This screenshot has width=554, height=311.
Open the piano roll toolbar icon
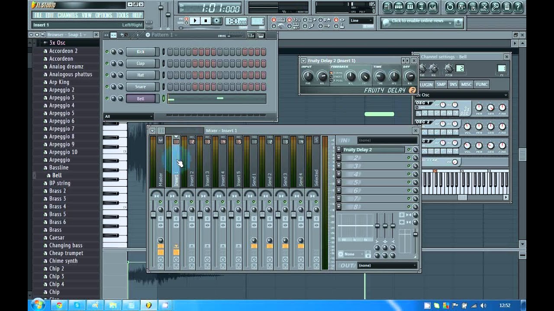click(410, 7)
